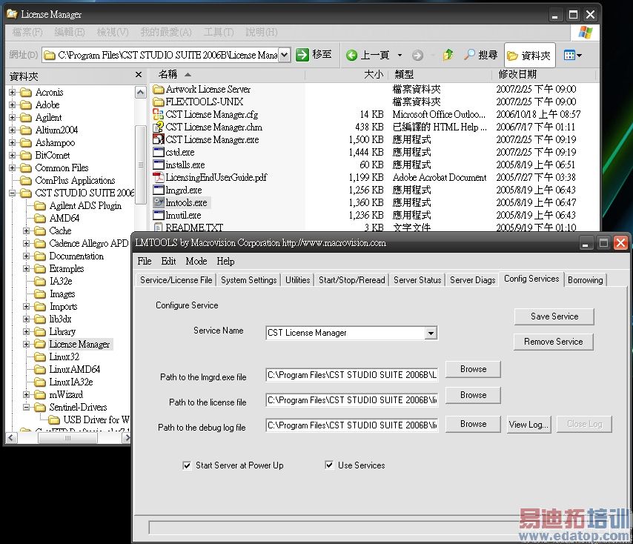Select the lmtools.exe file icon
This screenshot has height=544, width=633.
(x=159, y=202)
